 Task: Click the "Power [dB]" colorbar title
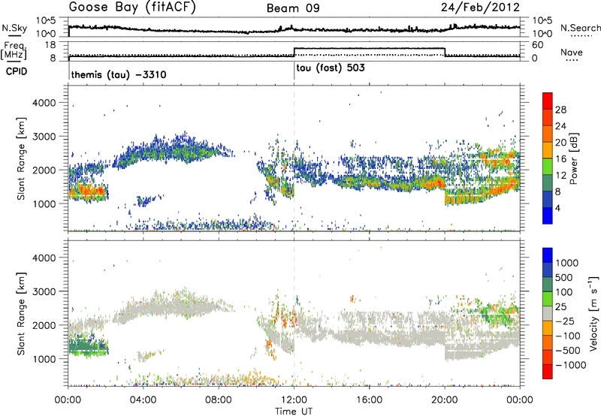pyautogui.click(x=574, y=158)
